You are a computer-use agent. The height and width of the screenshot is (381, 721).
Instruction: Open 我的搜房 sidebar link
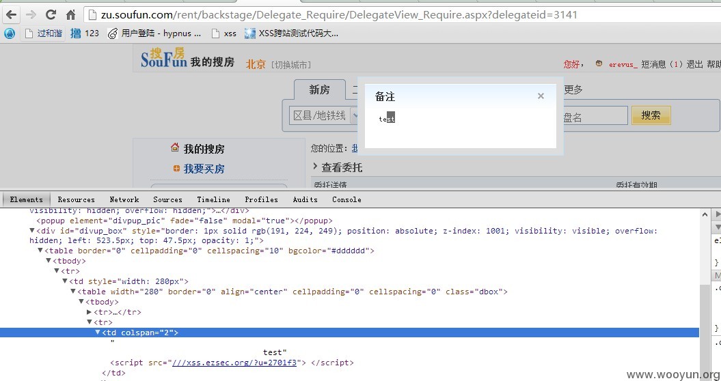tap(204, 149)
